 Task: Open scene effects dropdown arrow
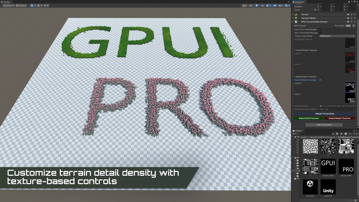[x=270, y=5]
